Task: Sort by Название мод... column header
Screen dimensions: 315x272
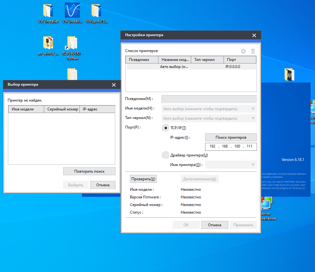Action: 175,60
